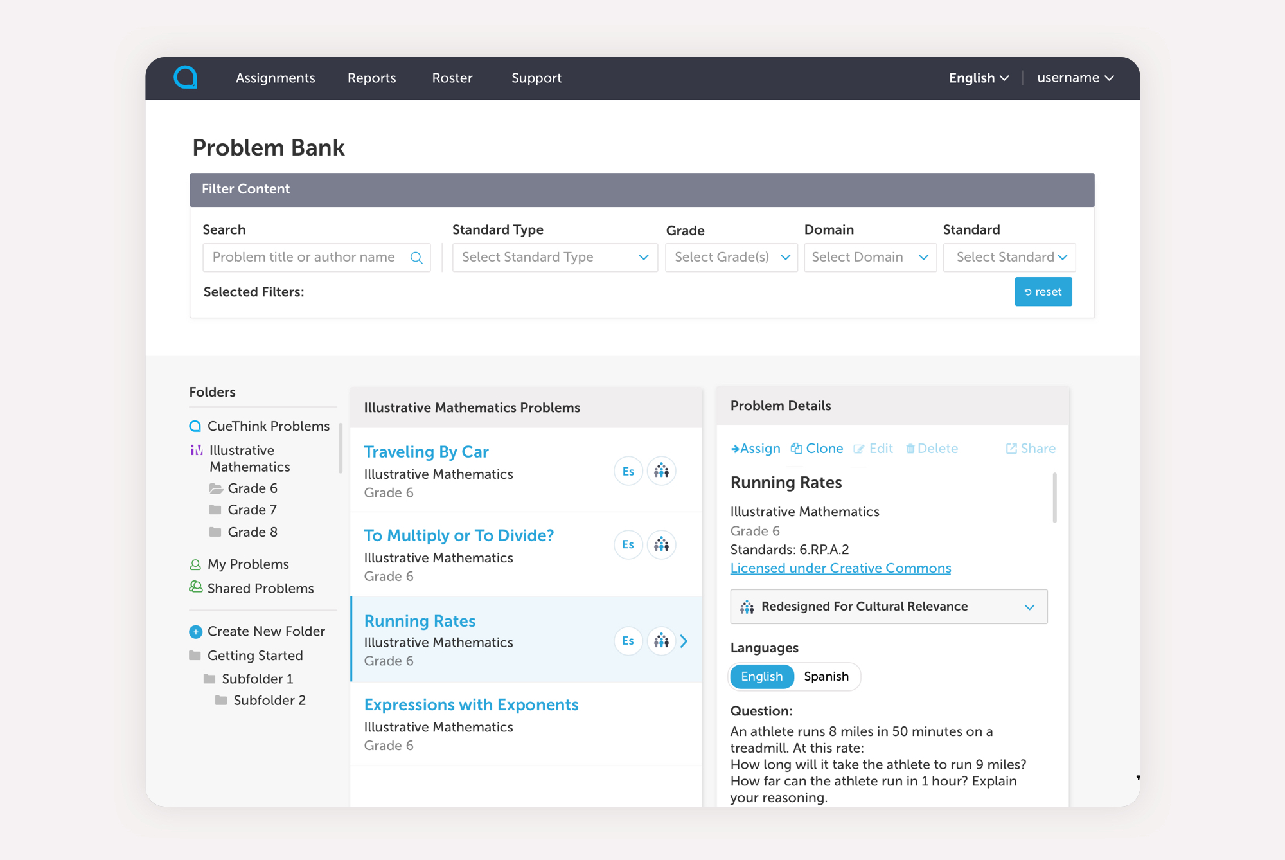Open the Select Standard Type dropdown
Viewport: 1285px width, 860px height.
click(554, 257)
